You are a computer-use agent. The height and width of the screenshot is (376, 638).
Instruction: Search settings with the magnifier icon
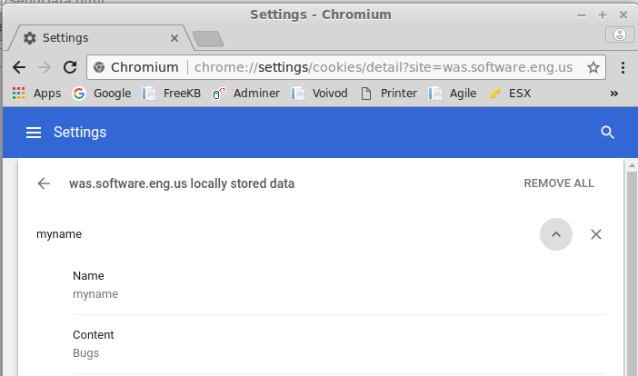(x=607, y=133)
